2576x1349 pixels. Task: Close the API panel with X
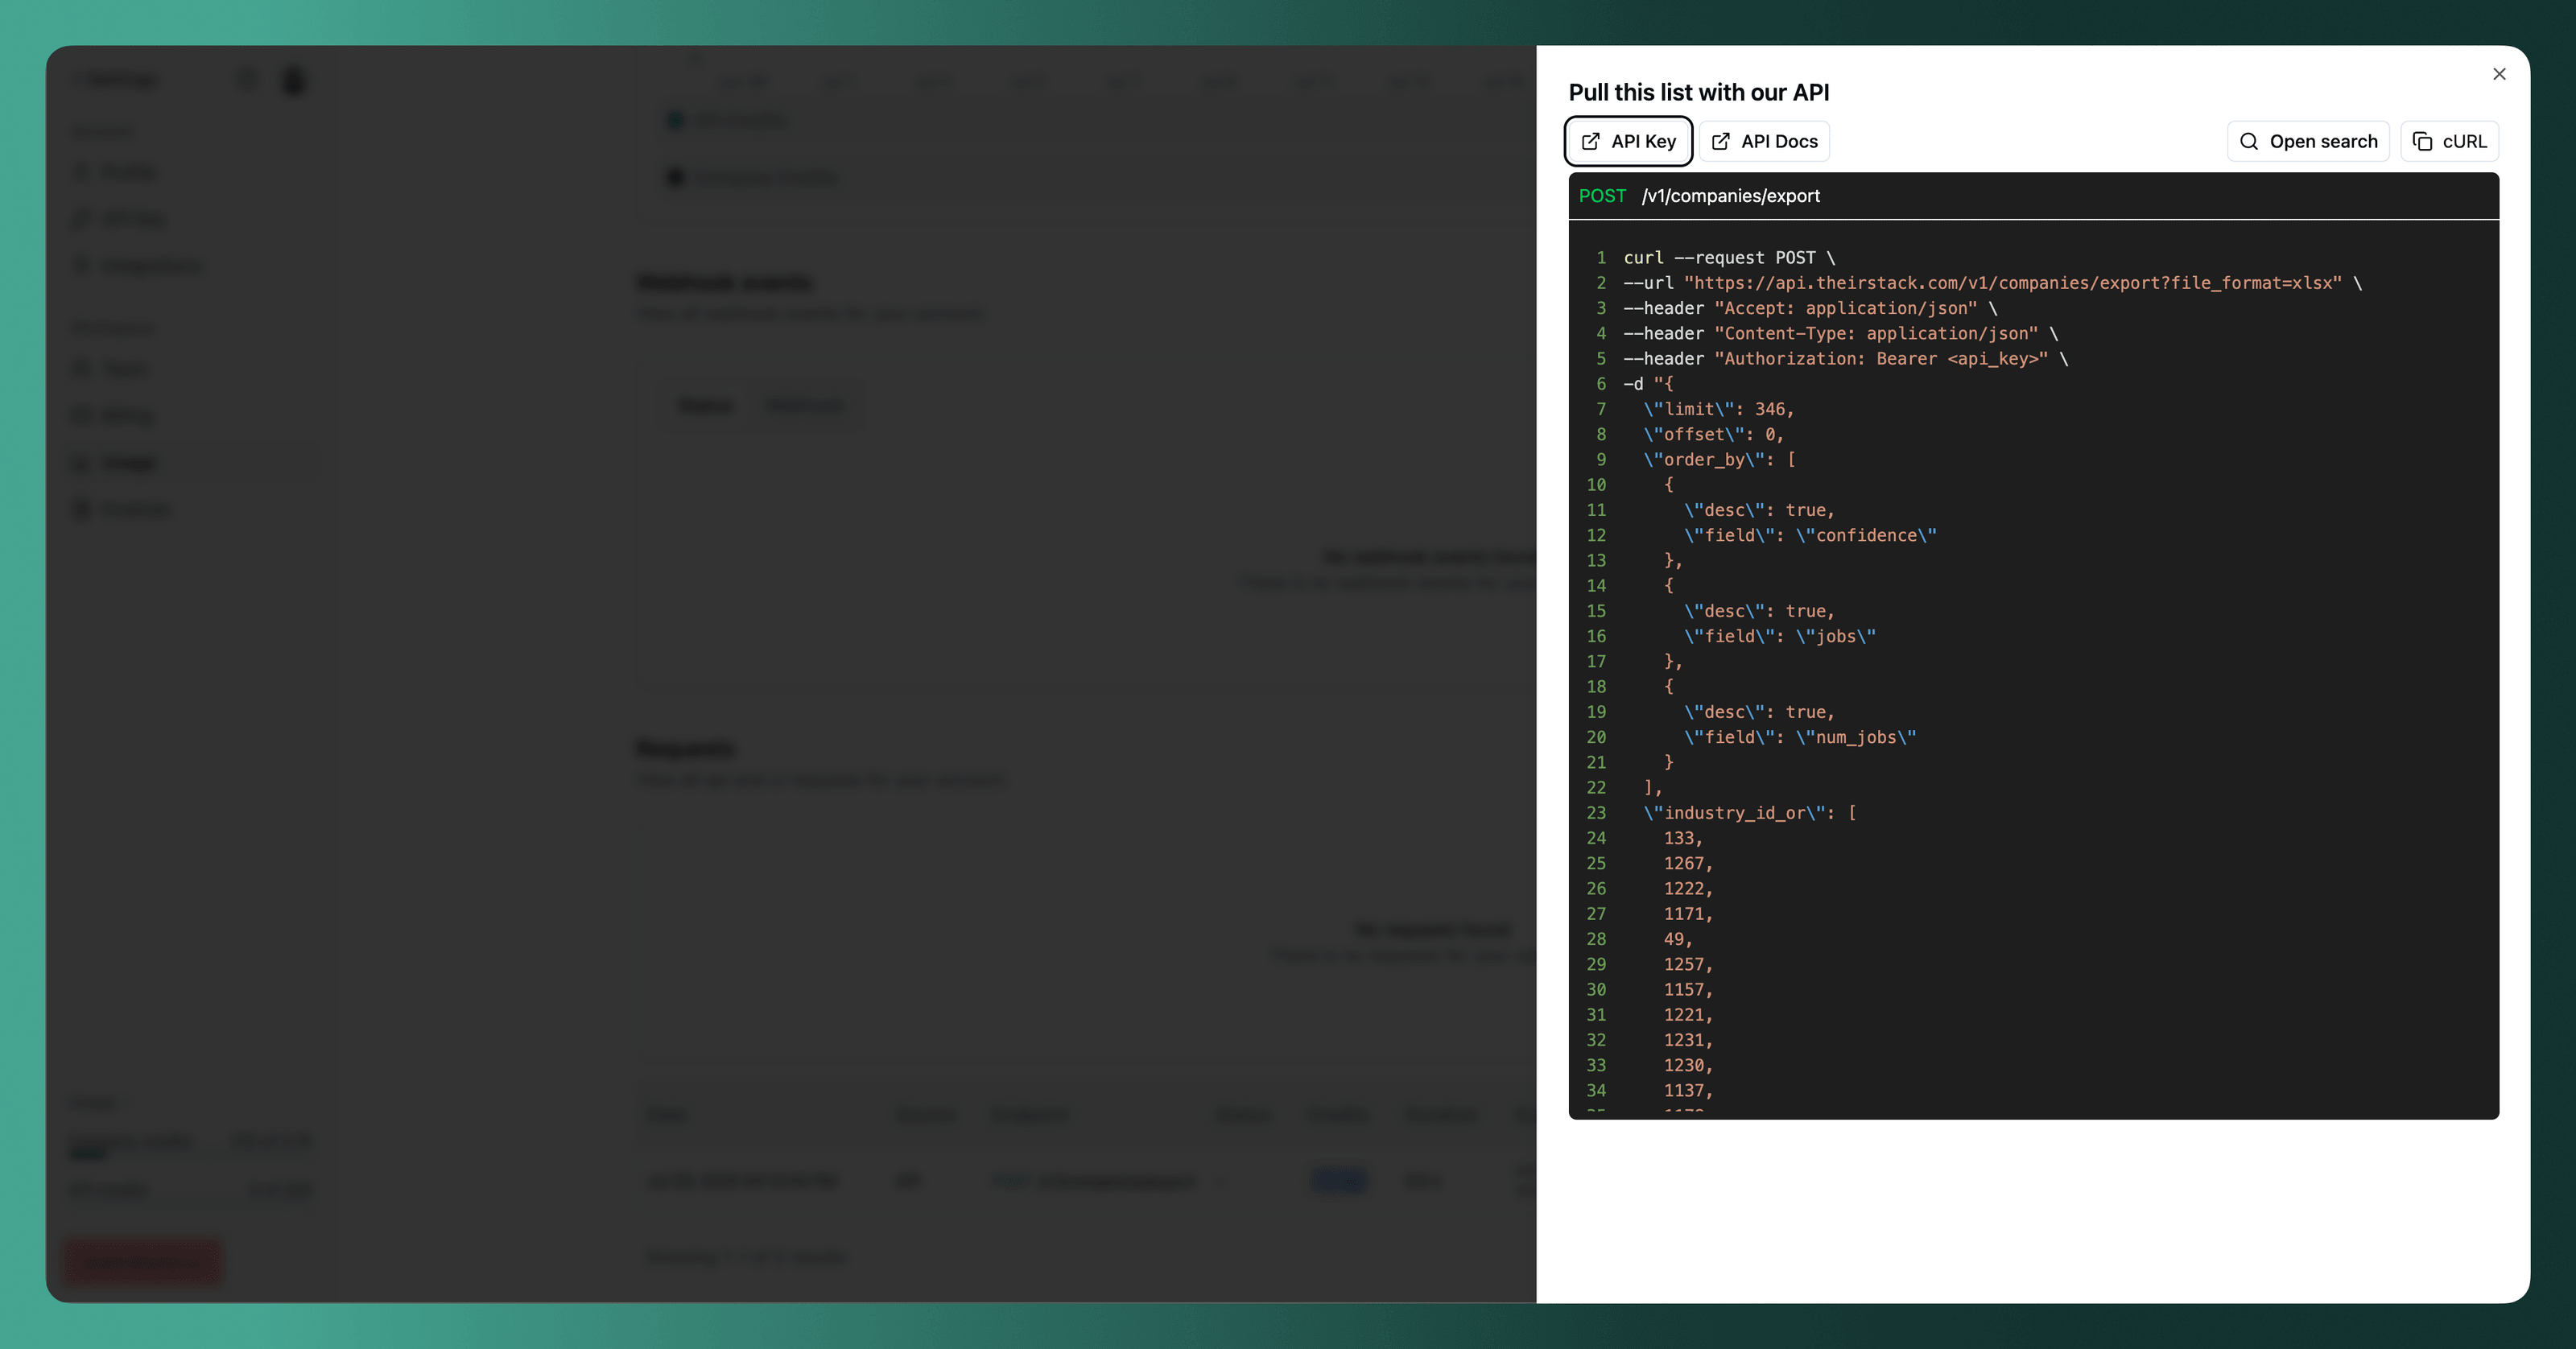pos(2498,74)
